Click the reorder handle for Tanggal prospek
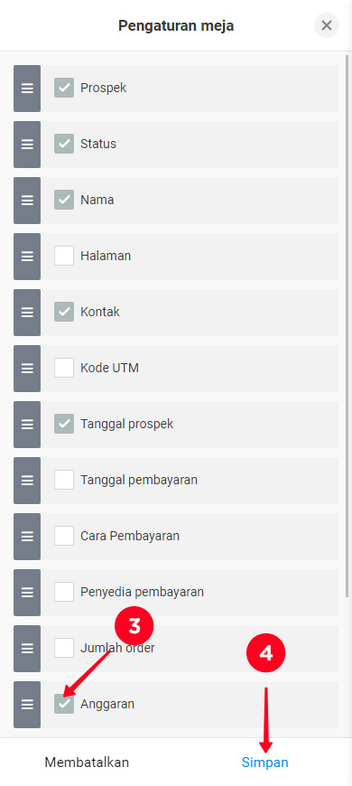The width and height of the screenshot is (352, 786). click(x=27, y=425)
